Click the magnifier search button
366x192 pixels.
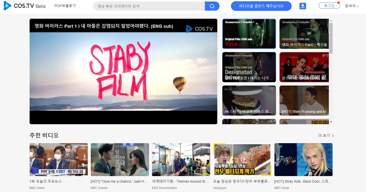click(212, 6)
